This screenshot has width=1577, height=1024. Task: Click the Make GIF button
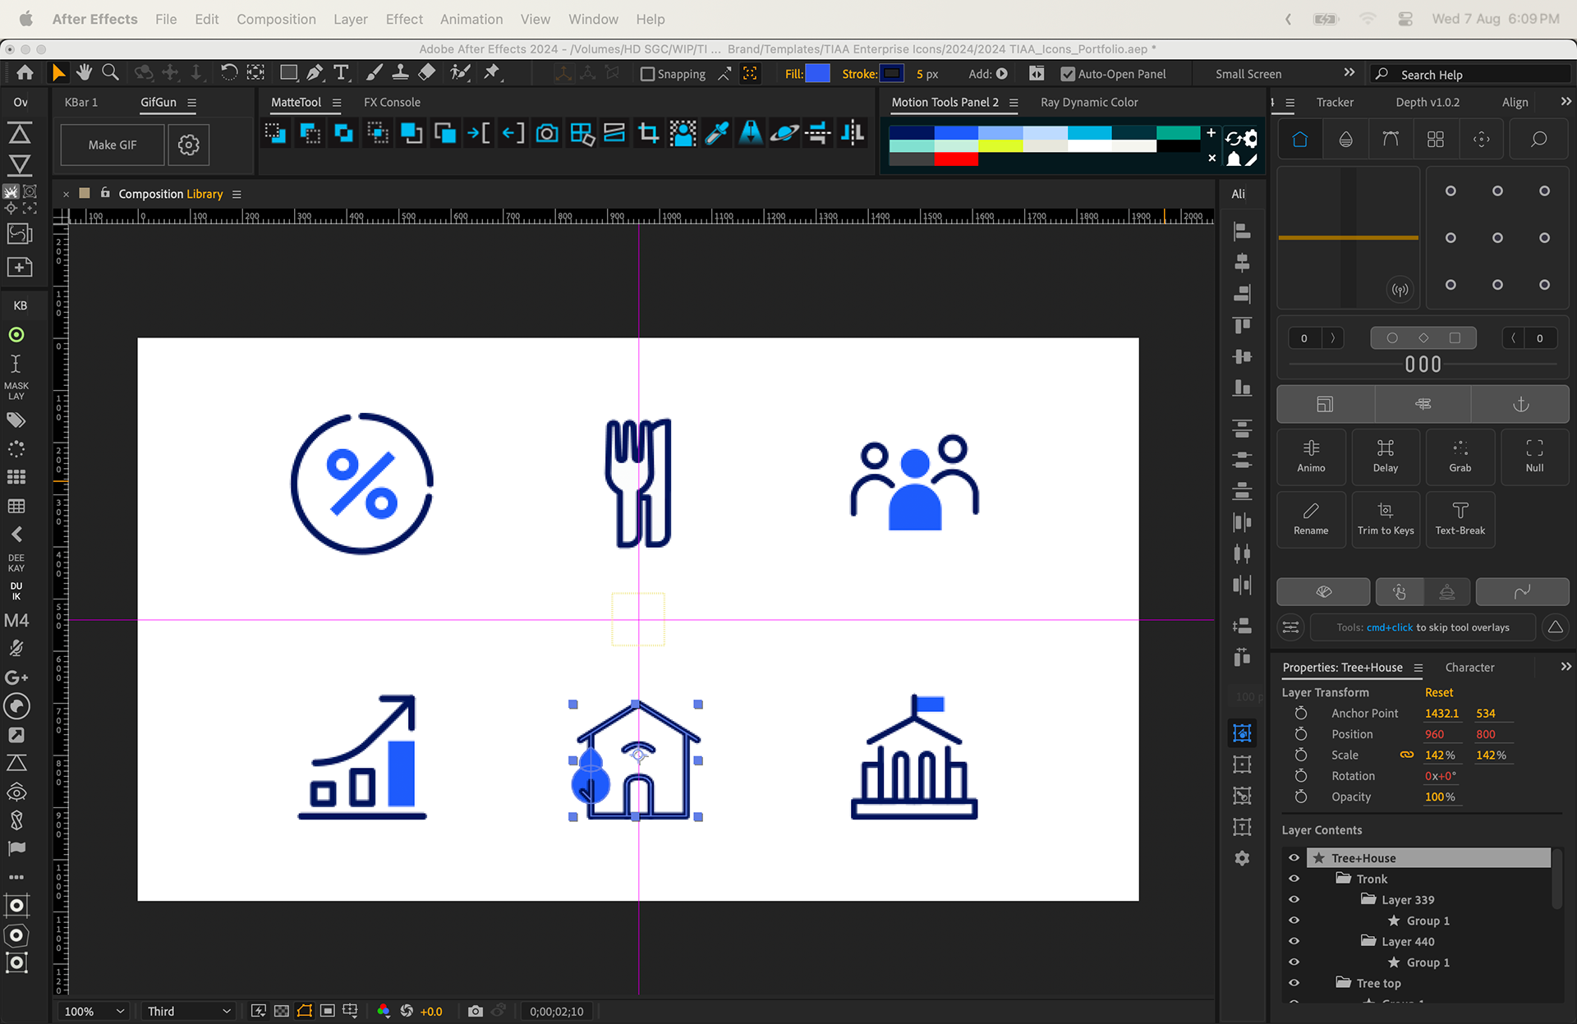point(113,145)
